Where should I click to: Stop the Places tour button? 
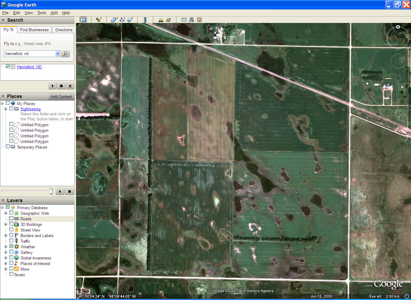tap(70, 191)
